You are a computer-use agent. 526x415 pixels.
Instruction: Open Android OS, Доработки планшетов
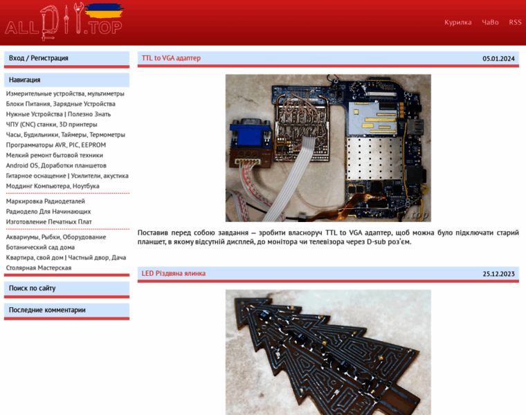pos(56,165)
